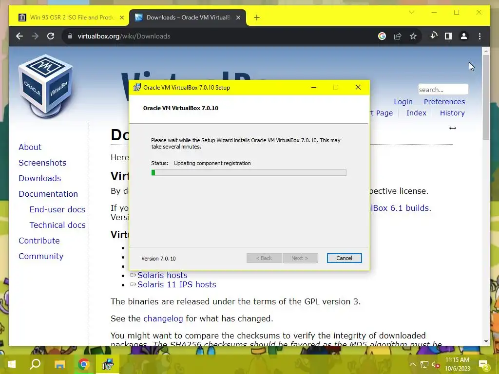Click the site padlock icon

pos(70,36)
